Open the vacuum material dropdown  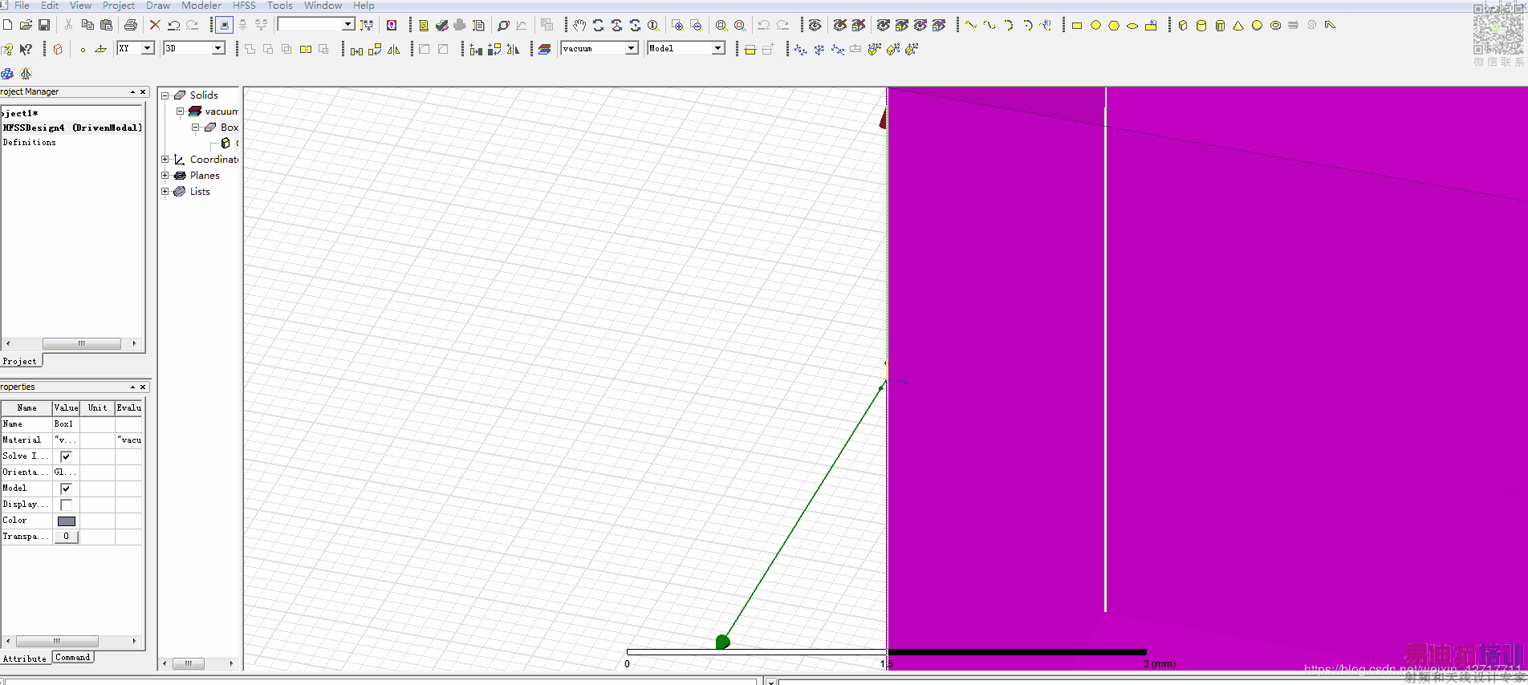tap(632, 49)
